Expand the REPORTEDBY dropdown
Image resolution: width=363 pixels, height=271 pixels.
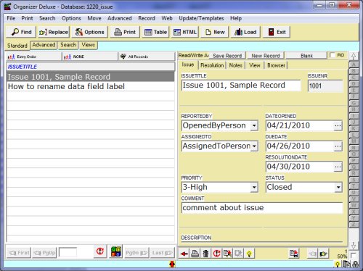(254, 125)
